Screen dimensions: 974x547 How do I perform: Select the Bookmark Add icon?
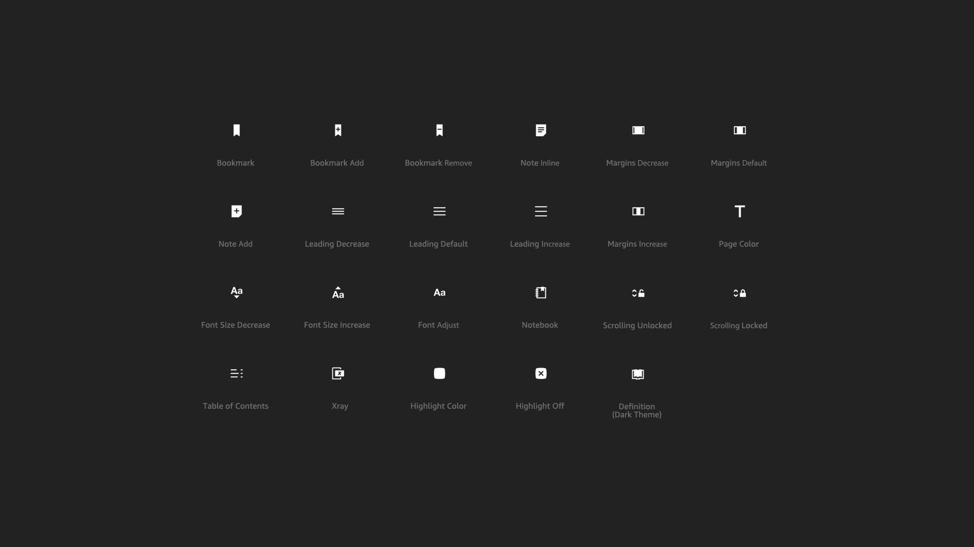tap(338, 130)
